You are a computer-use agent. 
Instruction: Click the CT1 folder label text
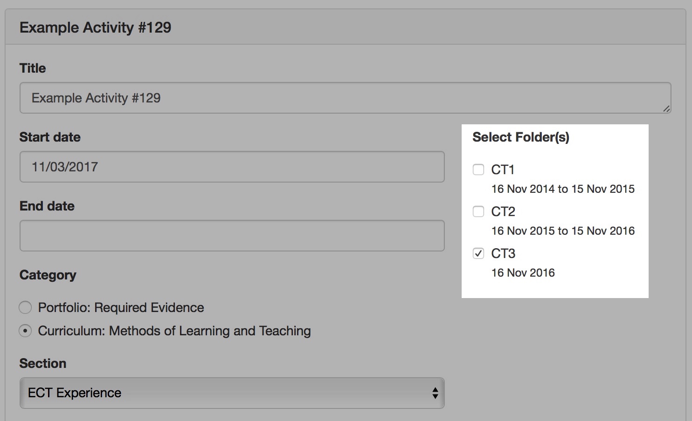click(503, 170)
